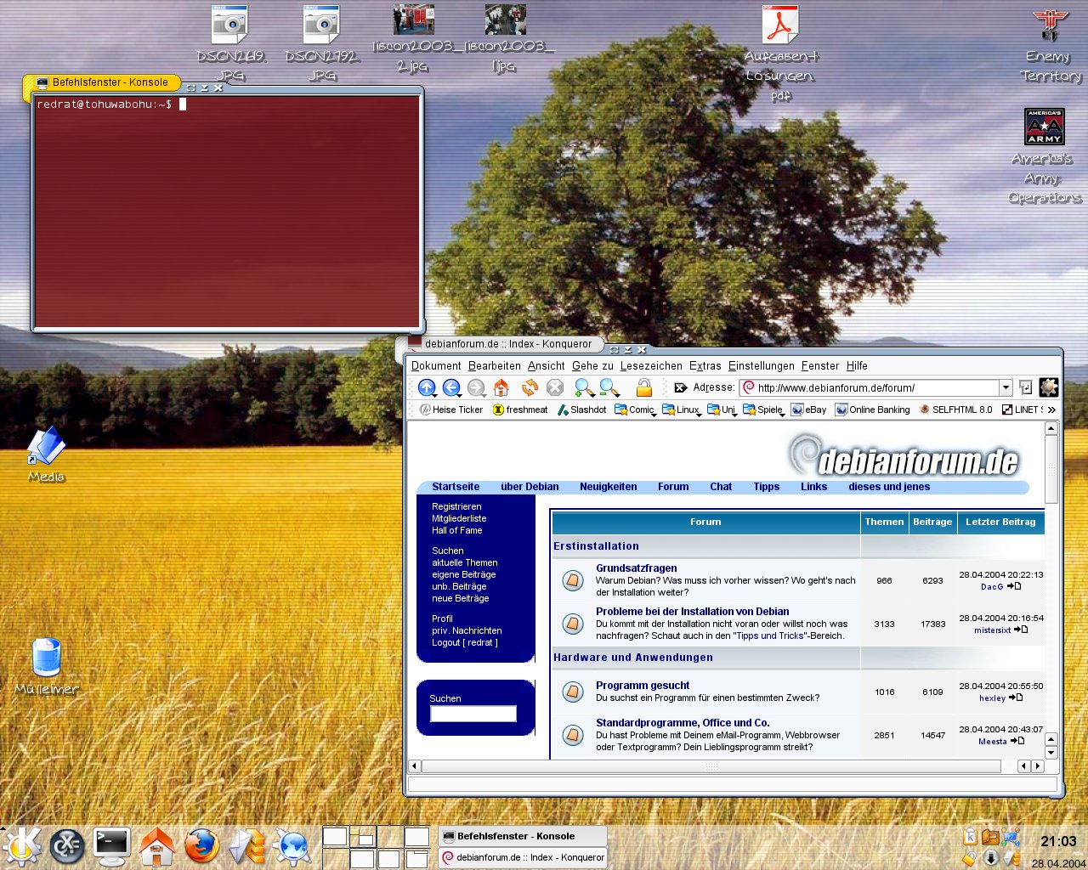
Task: Click the Suchen search input field
Action: pyautogui.click(x=473, y=715)
